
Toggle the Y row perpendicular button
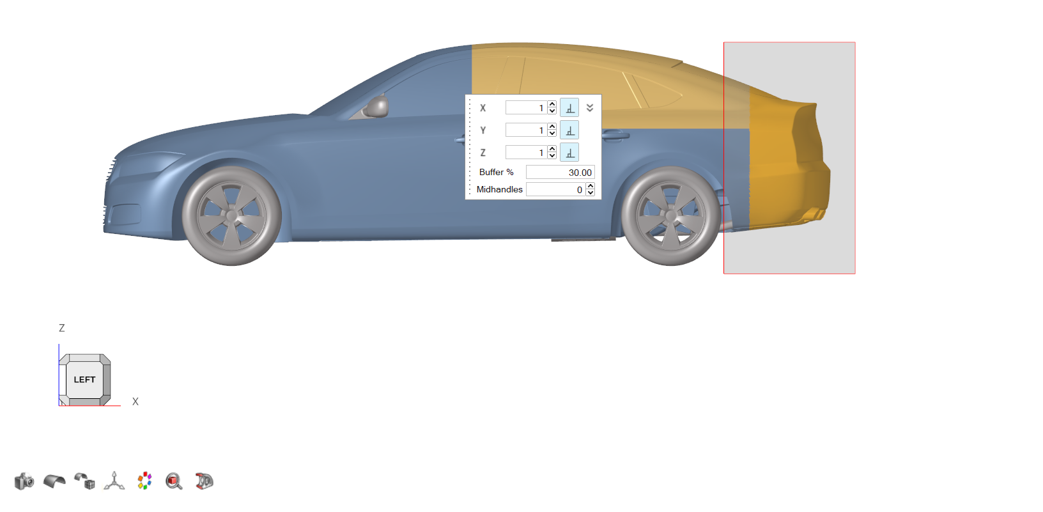point(569,130)
